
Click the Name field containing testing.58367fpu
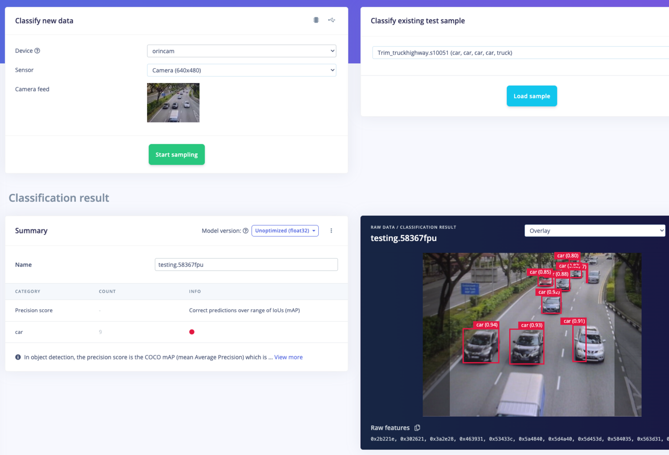pos(246,265)
